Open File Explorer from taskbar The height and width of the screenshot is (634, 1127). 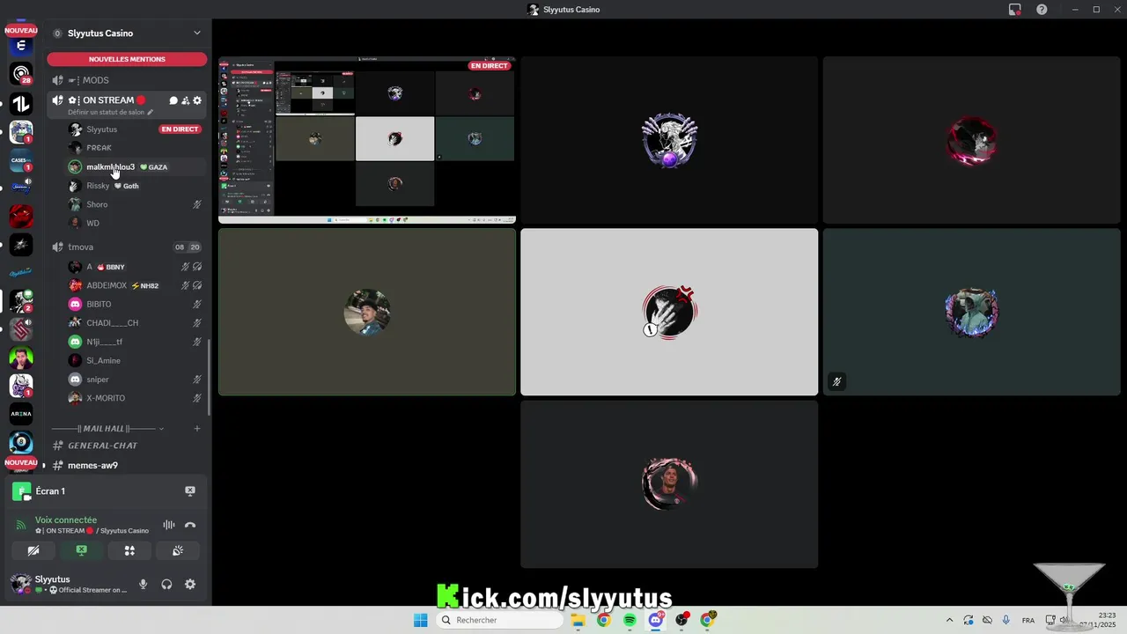tap(578, 620)
